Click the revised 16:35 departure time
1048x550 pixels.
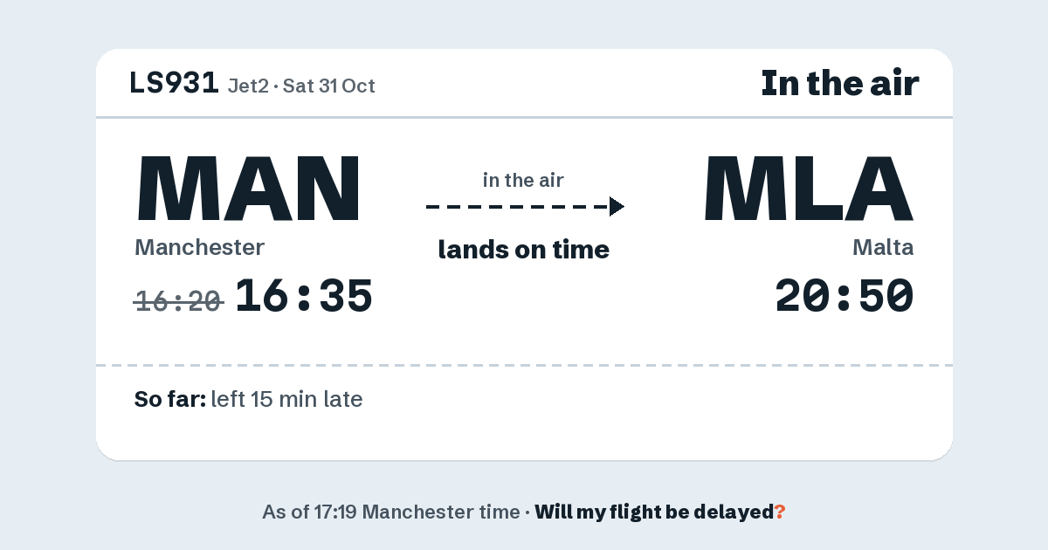[304, 297]
